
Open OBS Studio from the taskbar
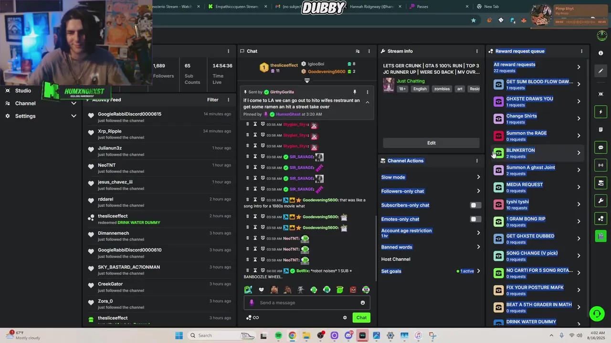click(320, 335)
